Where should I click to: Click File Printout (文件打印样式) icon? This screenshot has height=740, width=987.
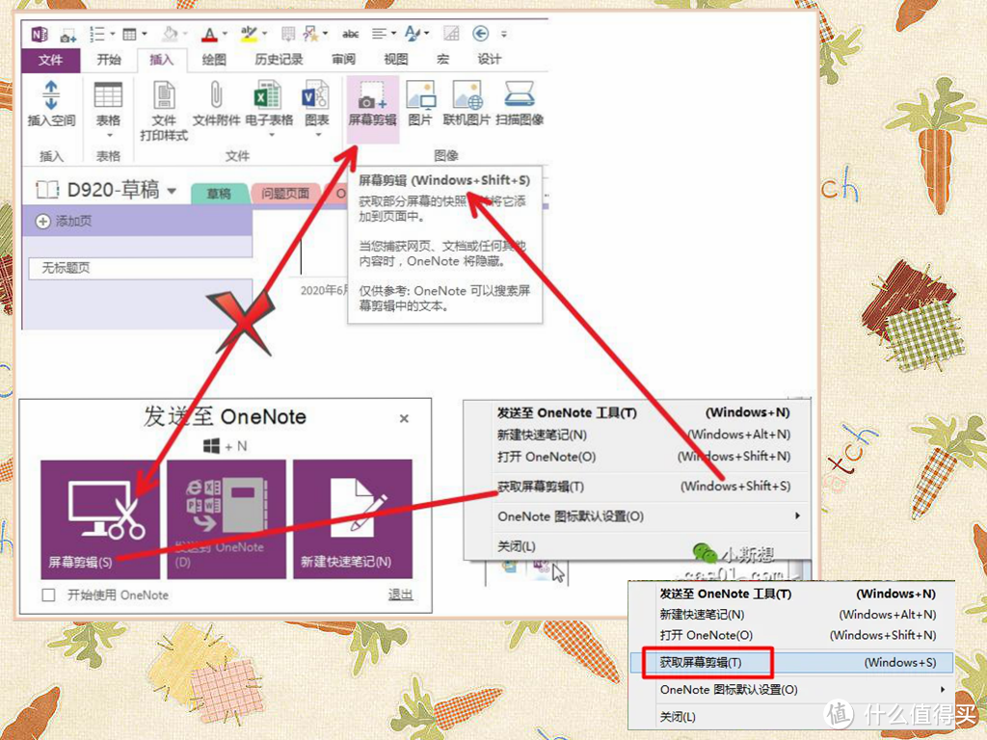pos(164,95)
